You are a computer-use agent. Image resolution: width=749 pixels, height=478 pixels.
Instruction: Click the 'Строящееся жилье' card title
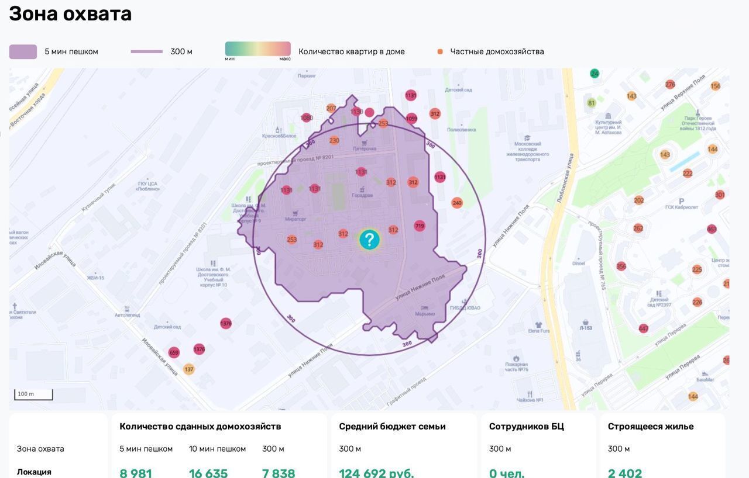(x=651, y=427)
